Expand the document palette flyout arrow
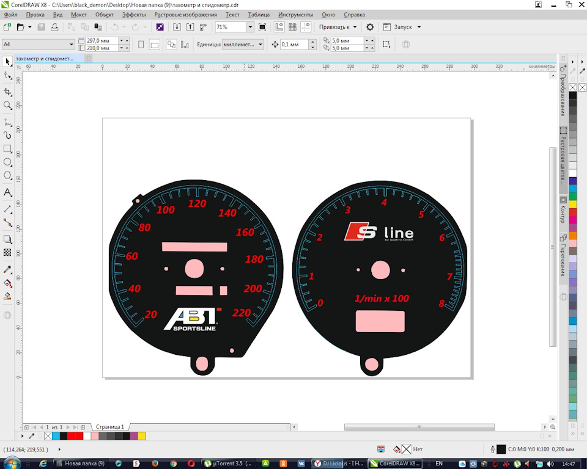Screen dimensions: 587x469 coord(23,436)
